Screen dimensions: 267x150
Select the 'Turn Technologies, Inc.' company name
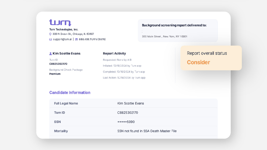pos(64,29)
